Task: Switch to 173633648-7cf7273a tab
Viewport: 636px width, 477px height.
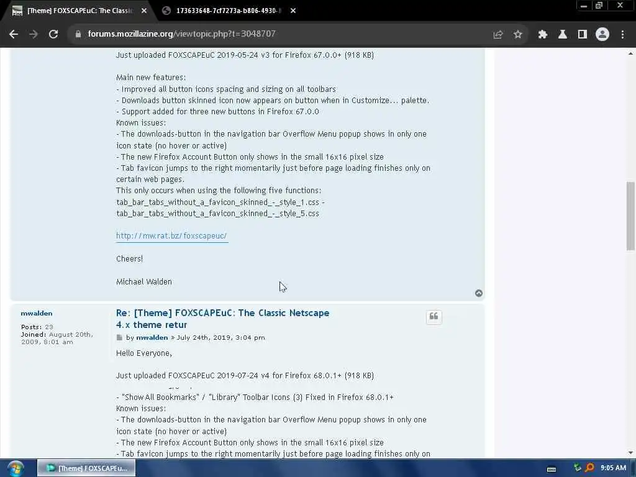Action: (x=229, y=11)
